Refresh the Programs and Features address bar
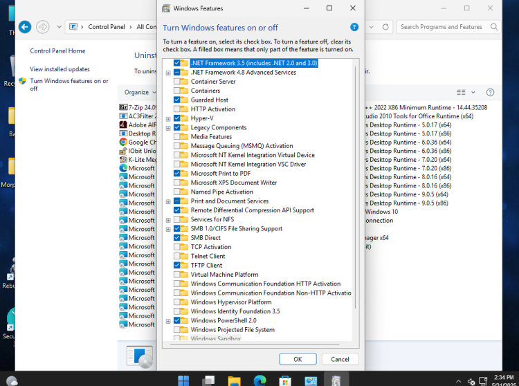The height and width of the screenshot is (386, 519). coord(385,27)
